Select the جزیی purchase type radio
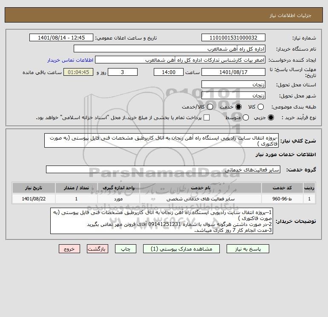Screen dimensions: 328x317 click(x=270, y=117)
